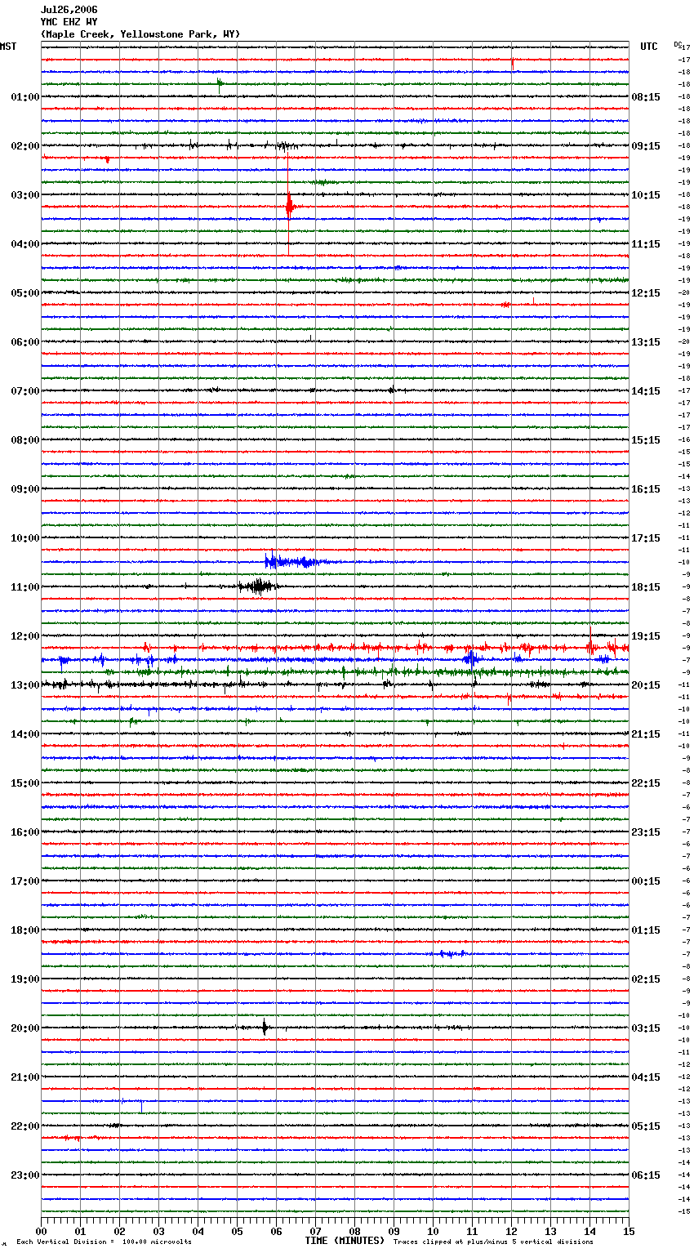
Task: Click the green spike on the 00:45 trace
Action: point(219,82)
